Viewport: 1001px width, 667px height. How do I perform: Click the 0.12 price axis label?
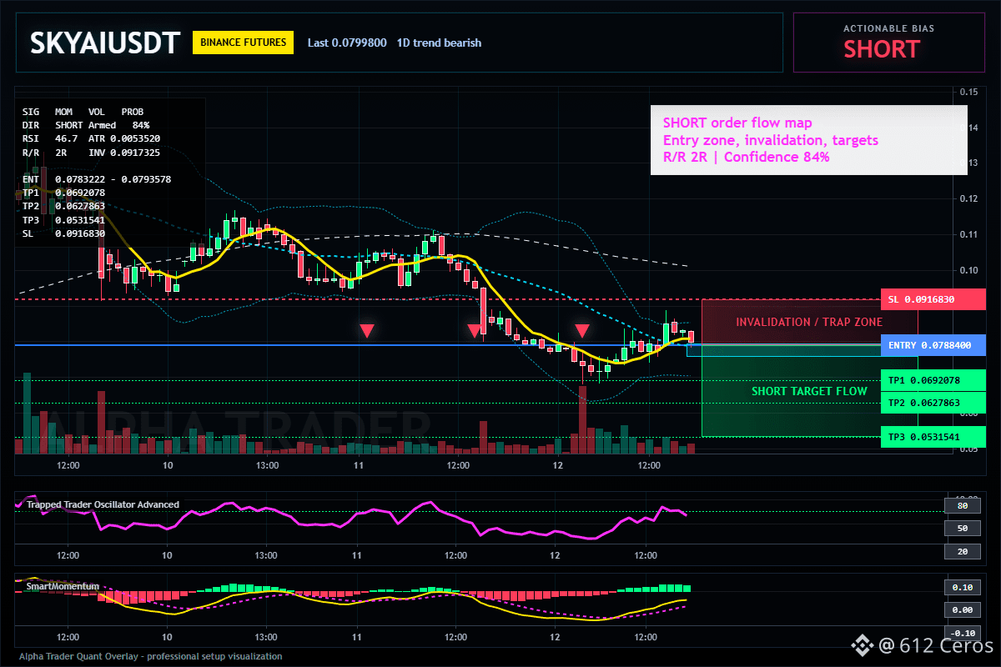(x=968, y=198)
